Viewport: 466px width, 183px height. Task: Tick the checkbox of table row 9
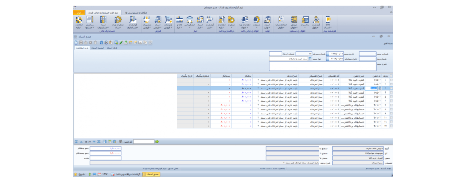tap(391, 114)
